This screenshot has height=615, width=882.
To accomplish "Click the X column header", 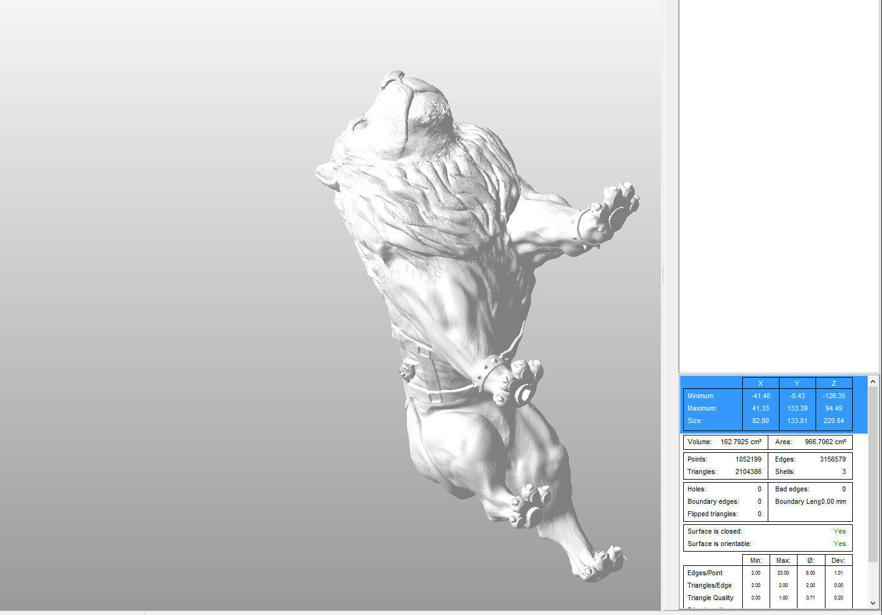I will pyautogui.click(x=760, y=383).
